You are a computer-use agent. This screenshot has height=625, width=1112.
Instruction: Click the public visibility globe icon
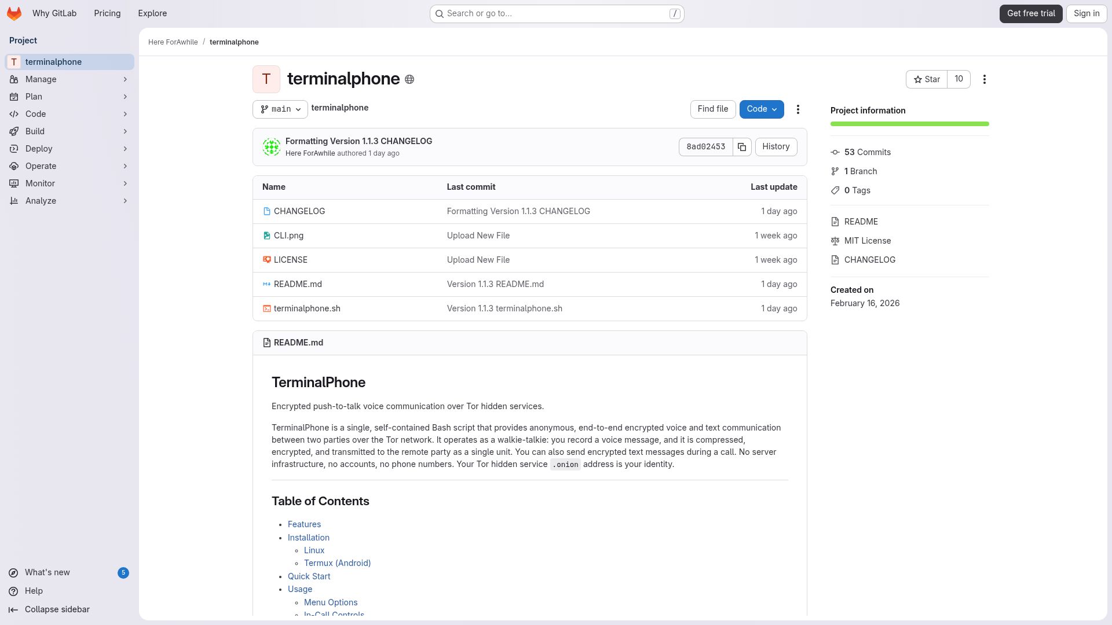coord(409,79)
